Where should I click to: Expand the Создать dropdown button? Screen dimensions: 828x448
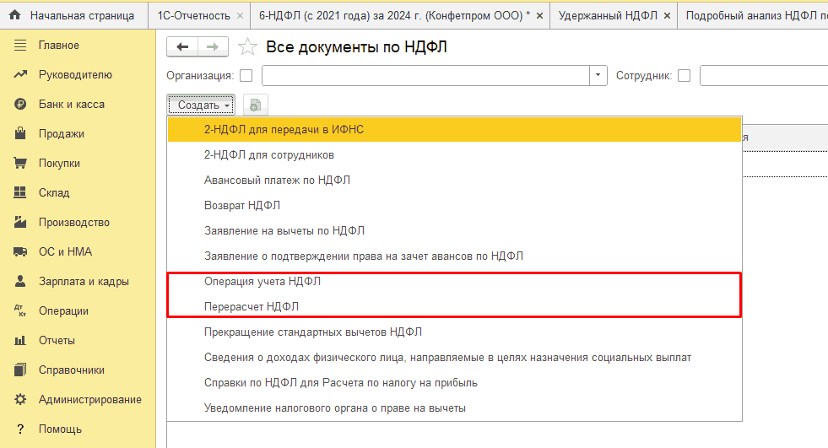(201, 105)
